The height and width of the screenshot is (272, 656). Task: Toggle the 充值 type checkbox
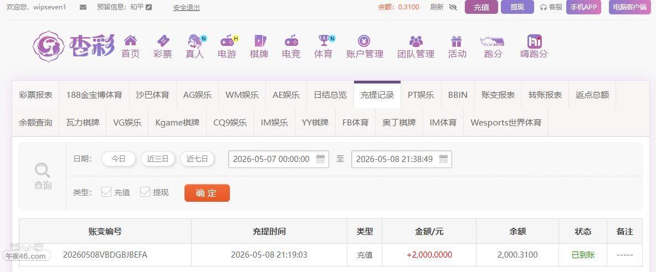(x=106, y=192)
